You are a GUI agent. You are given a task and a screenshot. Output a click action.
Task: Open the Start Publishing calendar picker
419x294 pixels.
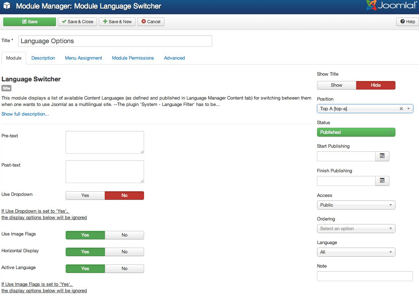[382, 156]
